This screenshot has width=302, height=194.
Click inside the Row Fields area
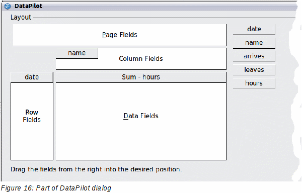click(x=32, y=121)
